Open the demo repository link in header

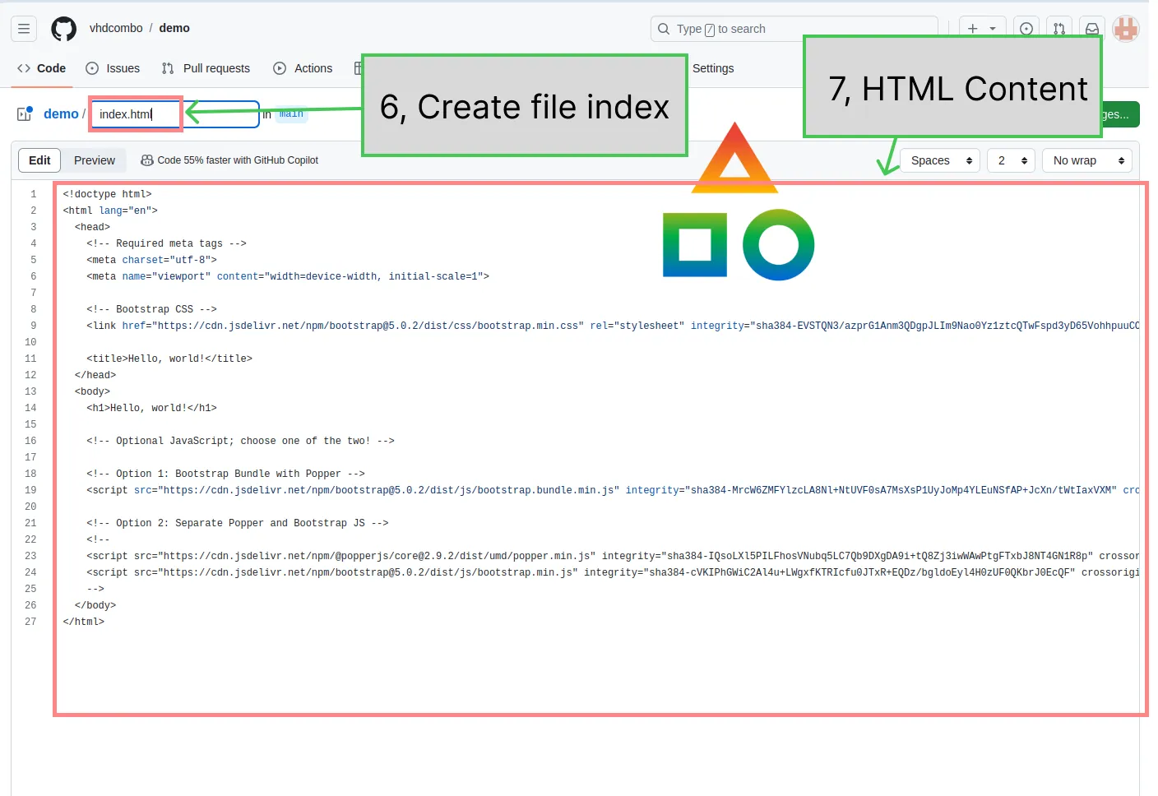pos(174,28)
